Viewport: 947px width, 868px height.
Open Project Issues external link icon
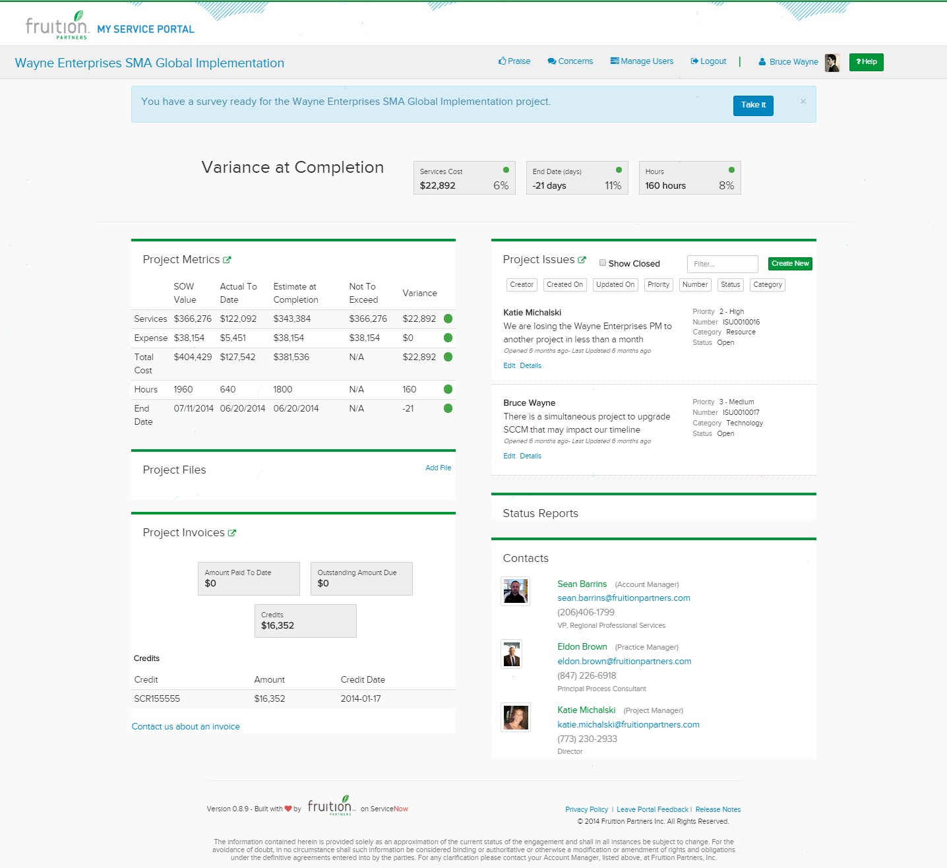pyautogui.click(x=582, y=260)
